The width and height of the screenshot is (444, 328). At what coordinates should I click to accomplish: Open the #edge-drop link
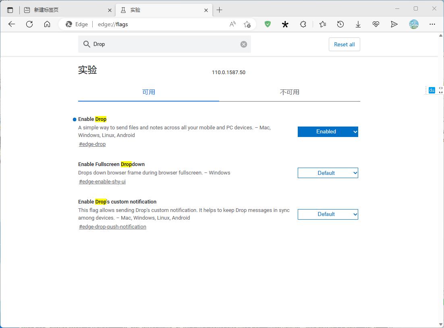tap(92, 144)
